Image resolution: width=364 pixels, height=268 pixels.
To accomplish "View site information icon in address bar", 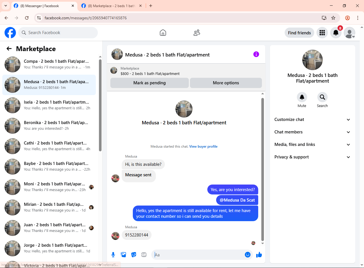I will [39, 18].
